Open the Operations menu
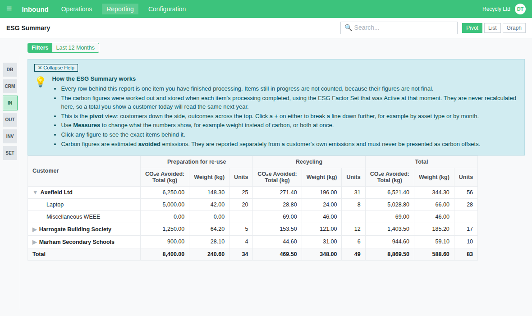The image size is (532, 316). coord(77,9)
